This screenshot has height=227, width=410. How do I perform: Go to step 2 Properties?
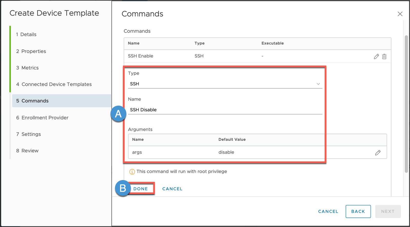pos(31,51)
